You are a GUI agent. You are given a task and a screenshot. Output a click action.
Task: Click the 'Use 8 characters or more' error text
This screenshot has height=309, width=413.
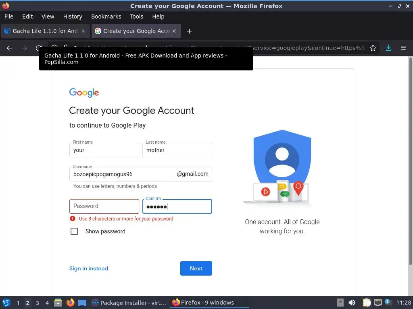pyautogui.click(x=126, y=218)
